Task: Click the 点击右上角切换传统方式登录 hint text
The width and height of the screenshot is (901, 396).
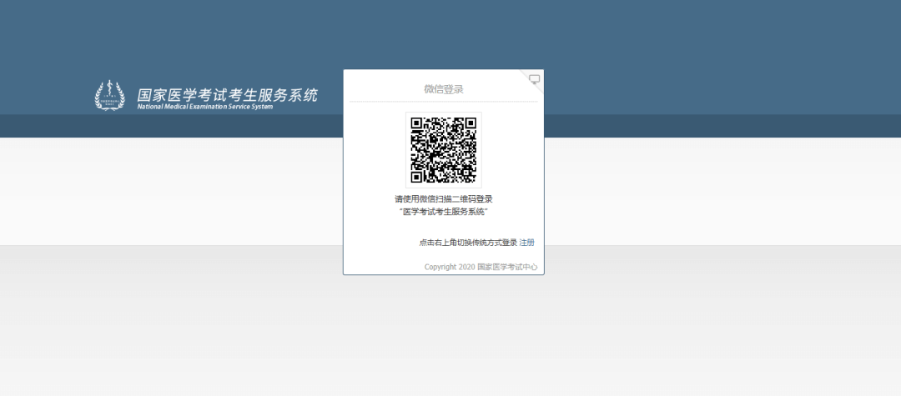Action: pos(468,243)
